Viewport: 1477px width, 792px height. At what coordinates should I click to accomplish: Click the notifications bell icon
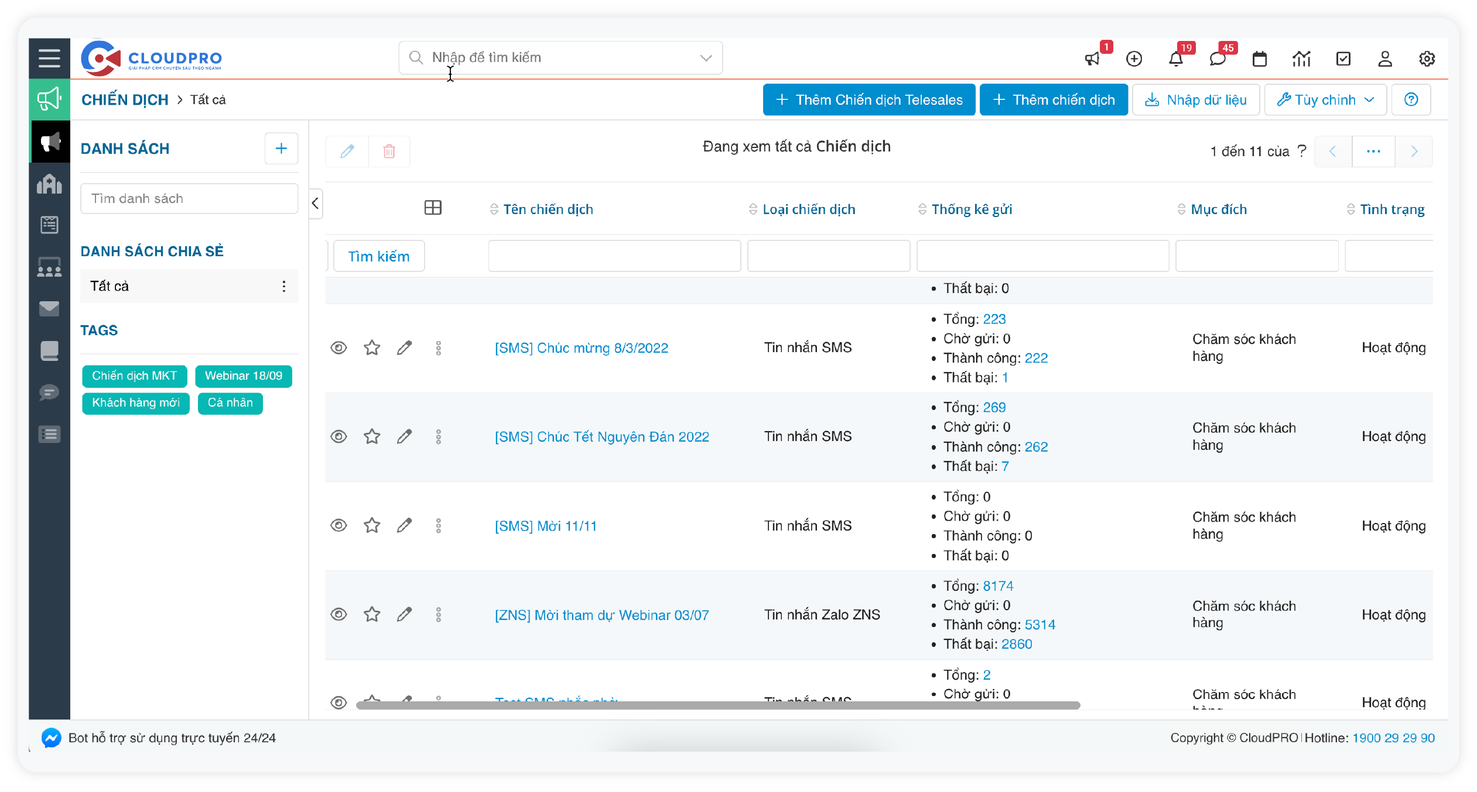coord(1175,58)
